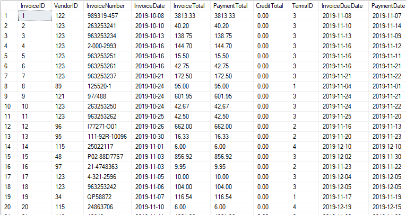
Task: Select InvoiceTotal cell 662.00
Action: [191, 127]
